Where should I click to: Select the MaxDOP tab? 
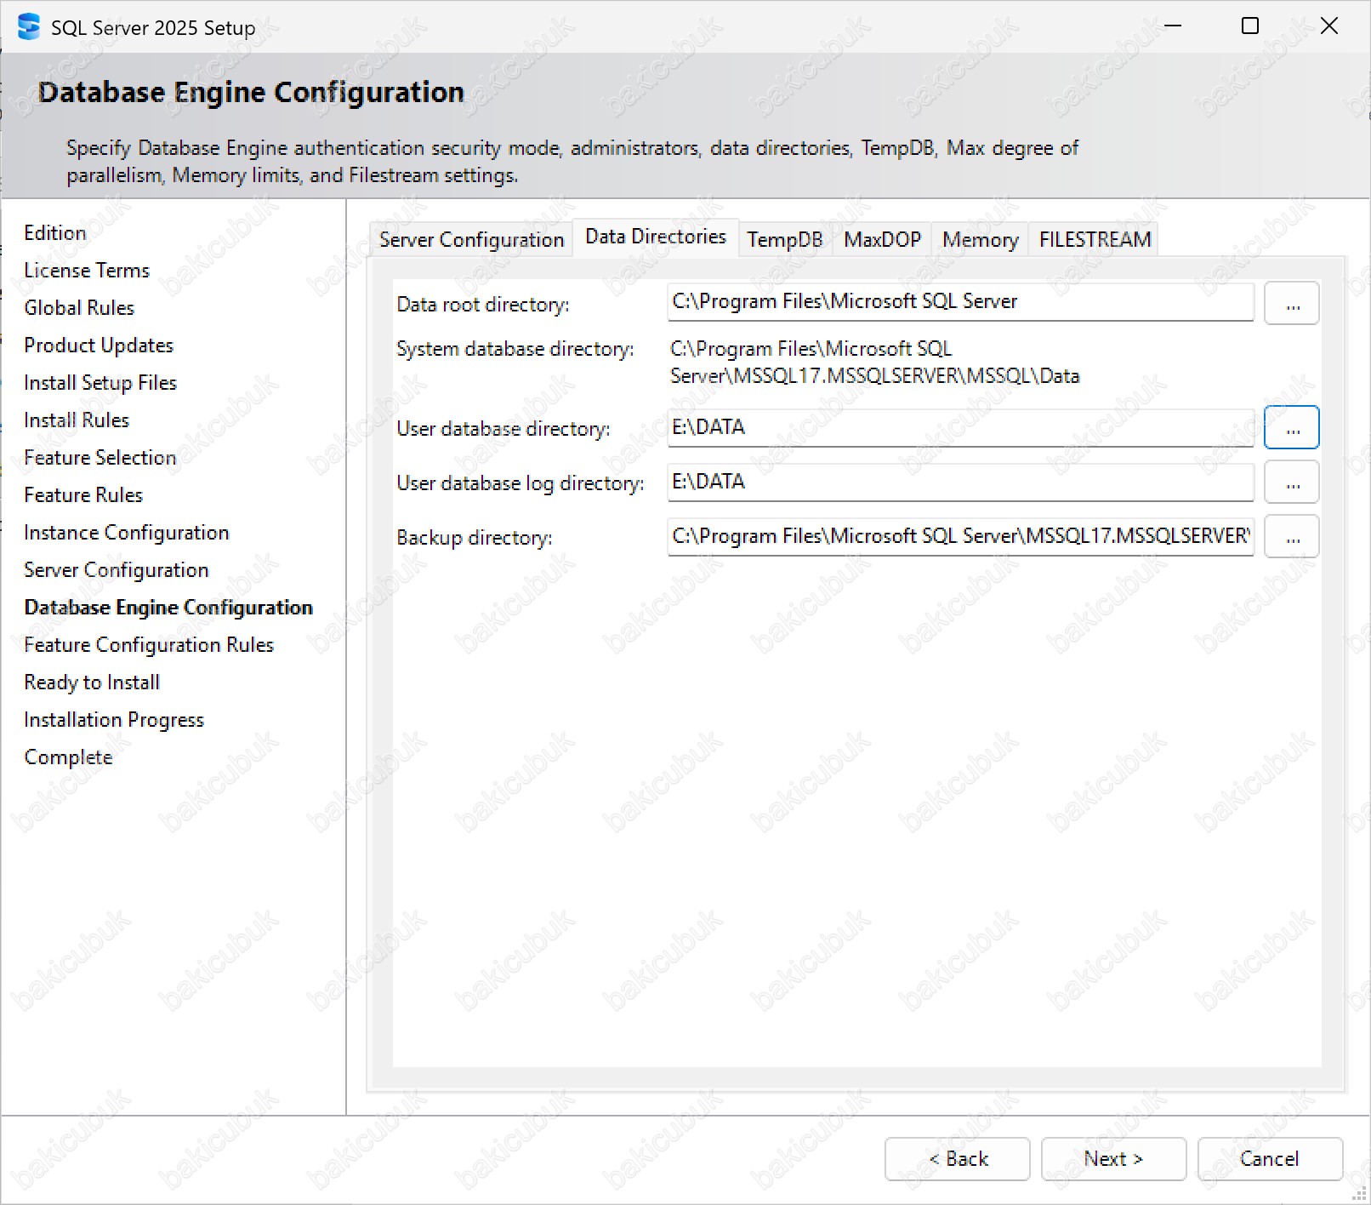(x=882, y=240)
